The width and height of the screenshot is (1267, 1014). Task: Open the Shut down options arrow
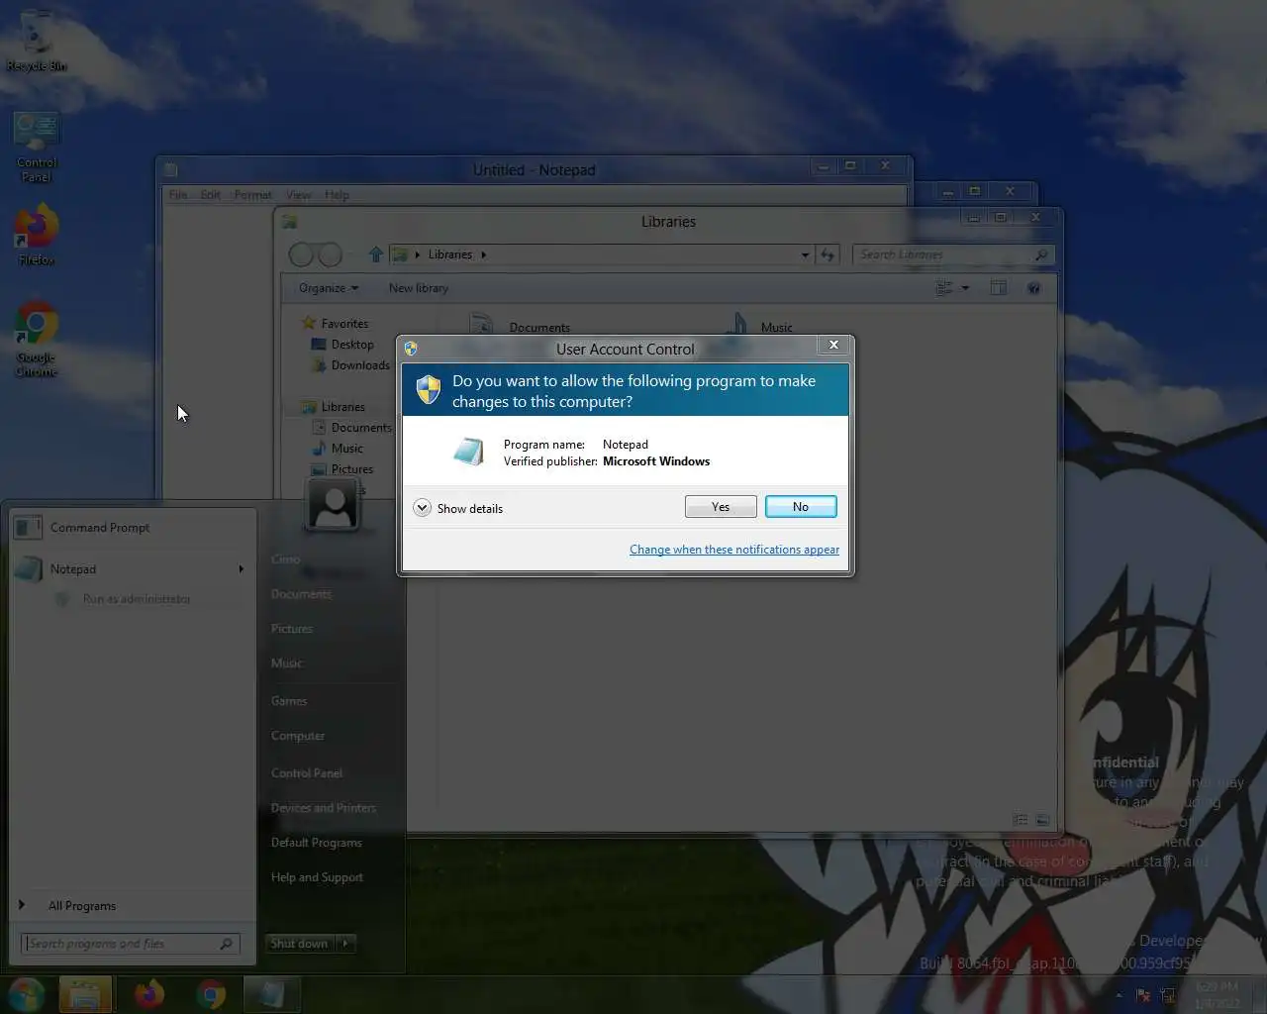(345, 944)
